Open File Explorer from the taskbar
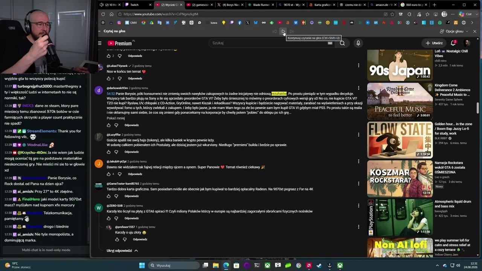The image size is (482, 271). click(x=216, y=265)
